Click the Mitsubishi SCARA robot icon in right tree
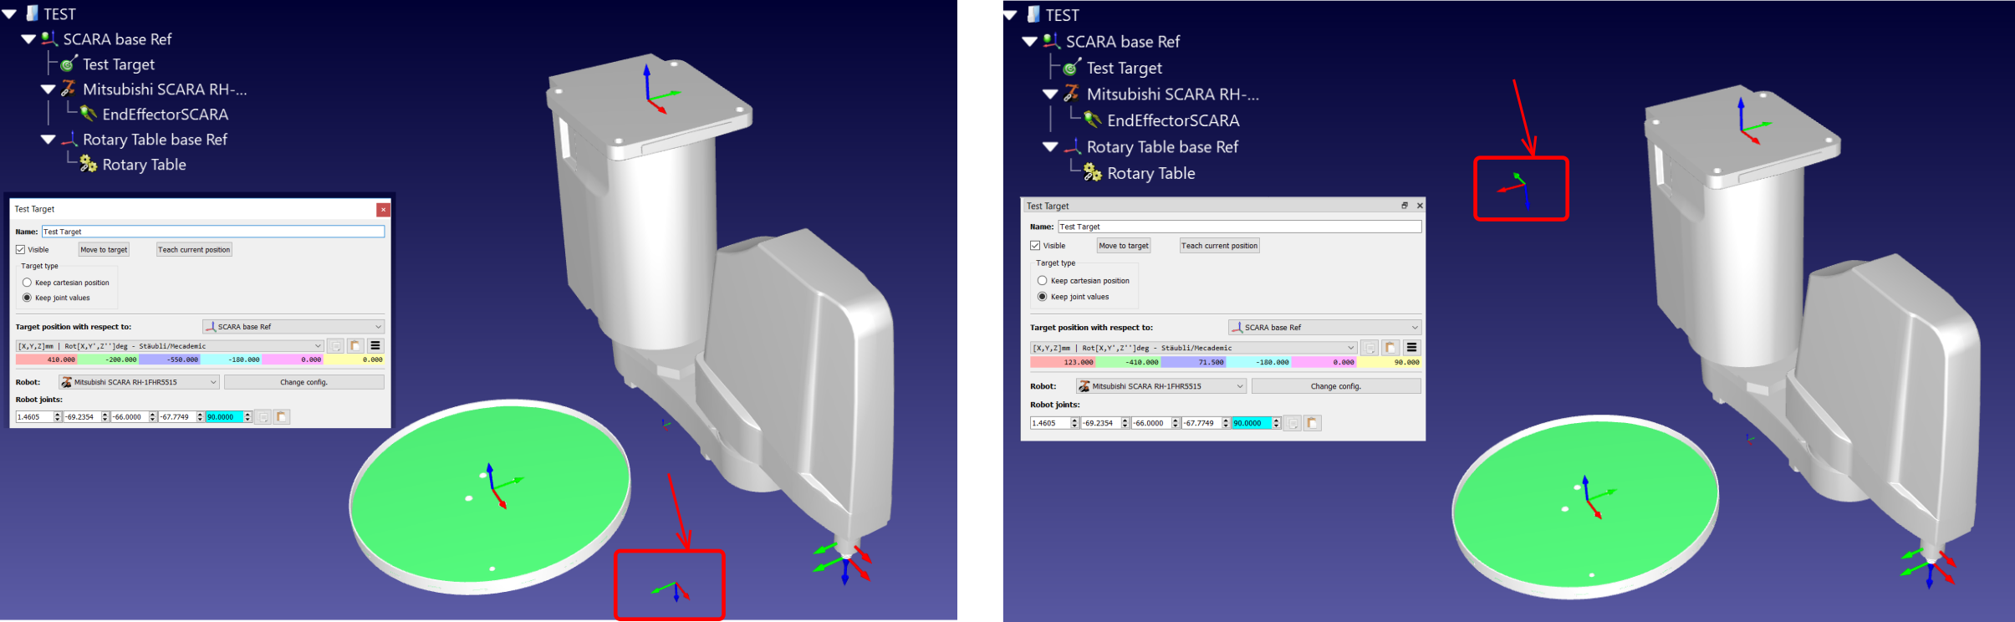This screenshot has width=2015, height=622. [x=1071, y=94]
